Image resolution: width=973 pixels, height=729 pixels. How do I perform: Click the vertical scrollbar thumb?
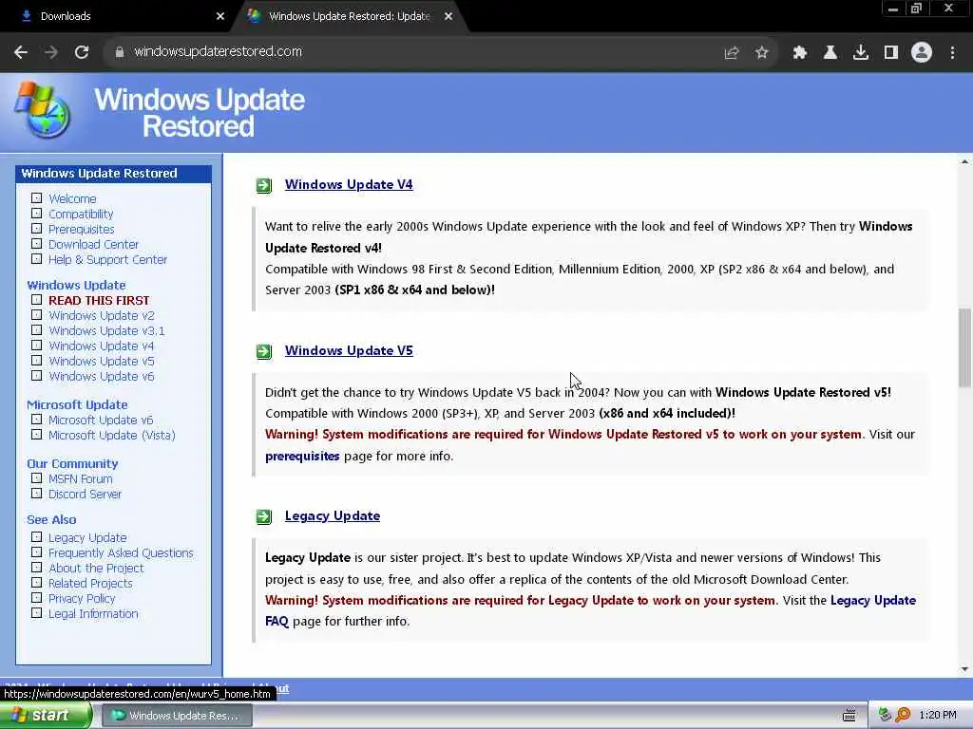[964, 347]
